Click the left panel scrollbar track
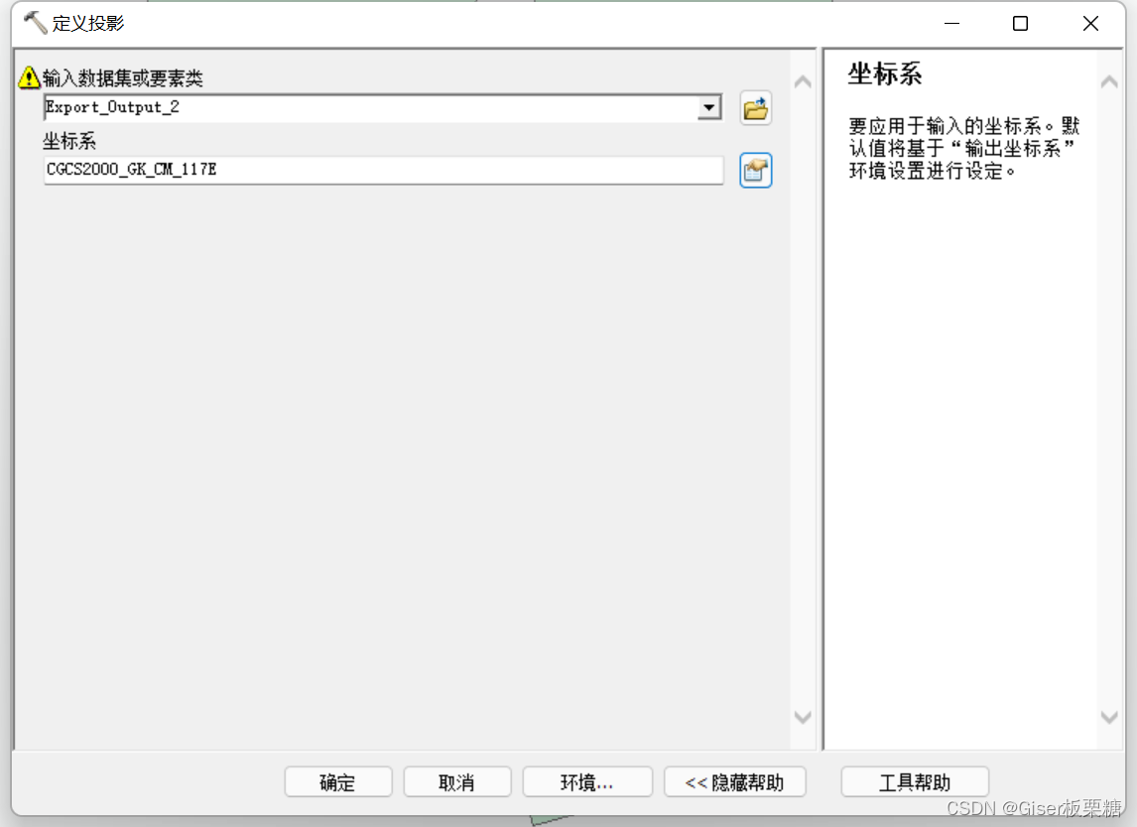 point(802,397)
